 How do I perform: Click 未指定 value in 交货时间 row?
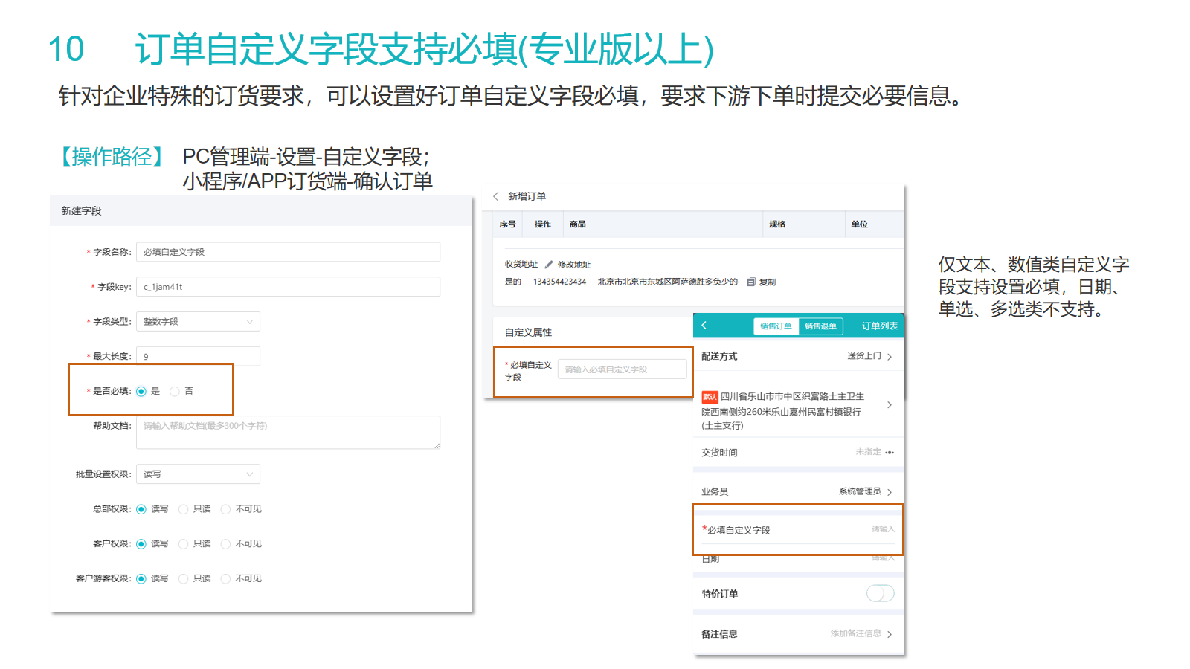coord(868,452)
